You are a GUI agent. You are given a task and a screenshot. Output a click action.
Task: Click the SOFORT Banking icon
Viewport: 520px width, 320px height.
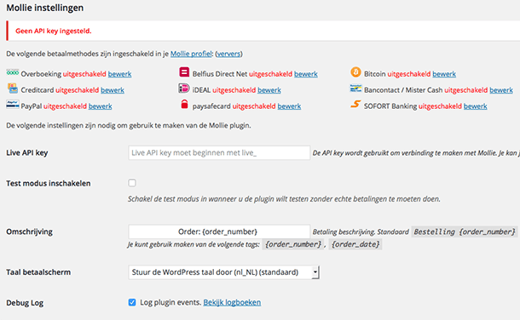pos(355,104)
